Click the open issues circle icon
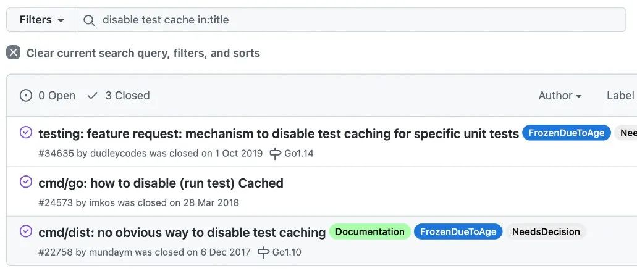The image size is (637, 271). click(26, 96)
